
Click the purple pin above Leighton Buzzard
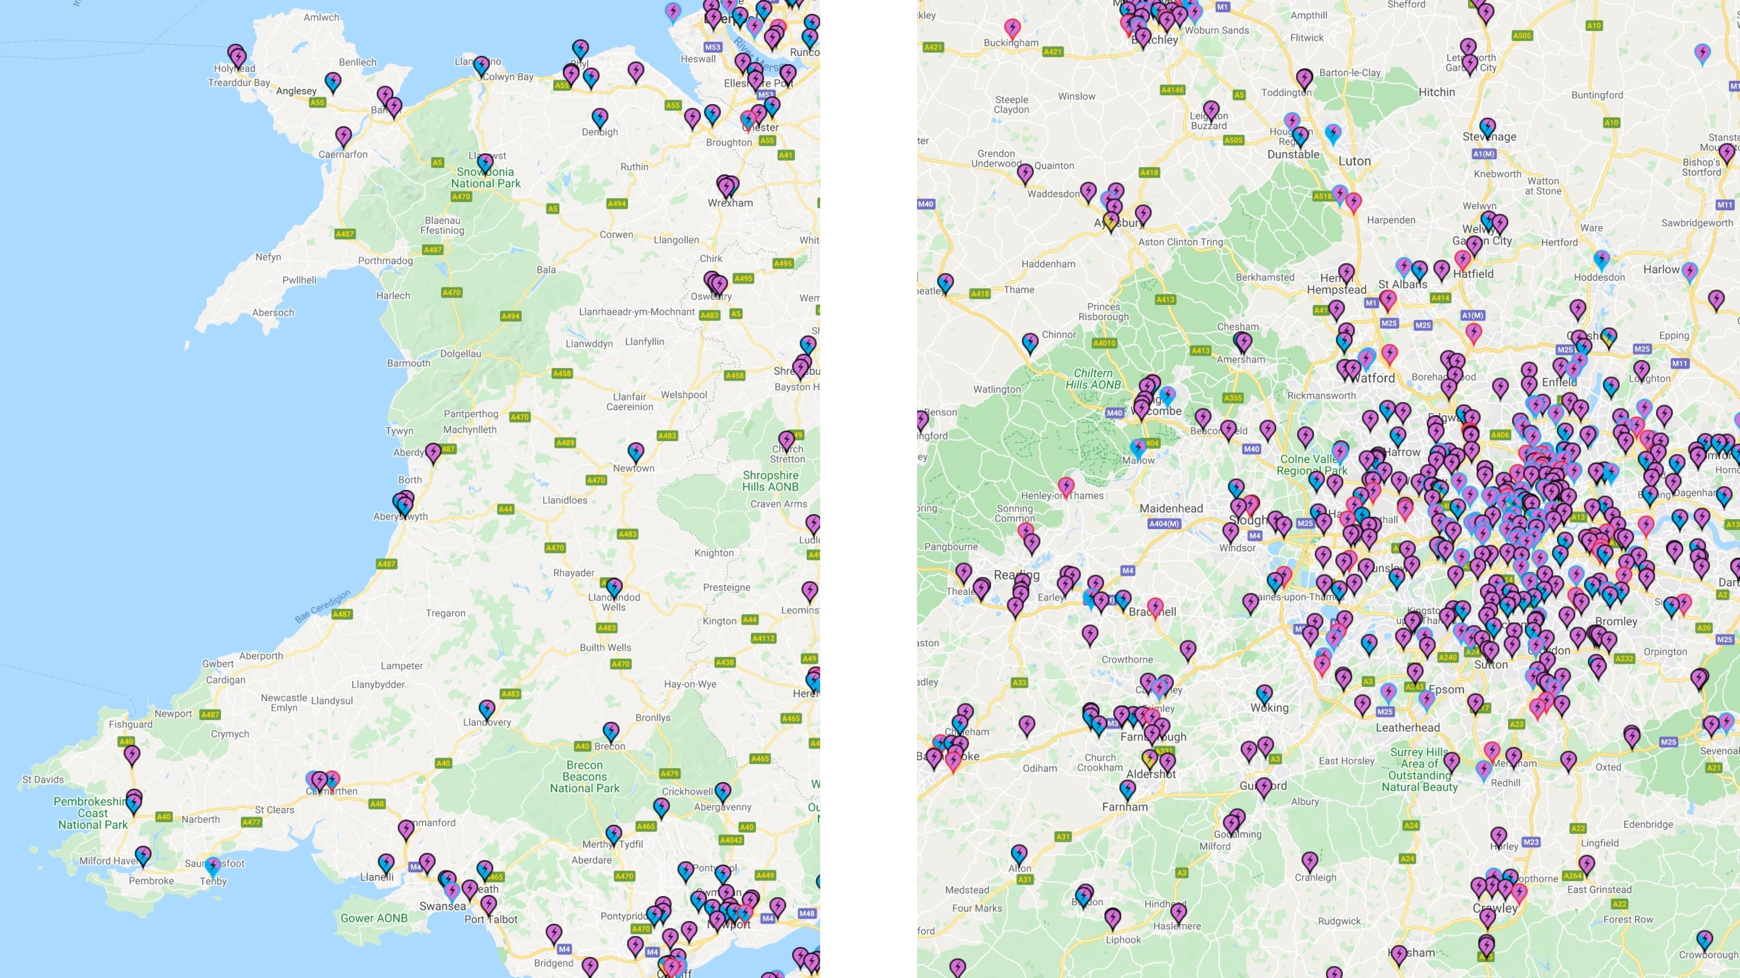point(1211,110)
